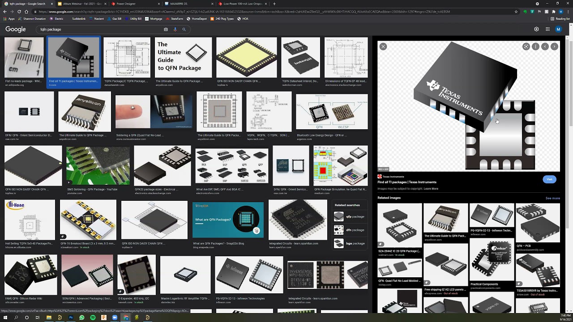The width and height of the screenshot is (573, 322).
Task: Close the image preview panel
Action: [383, 47]
